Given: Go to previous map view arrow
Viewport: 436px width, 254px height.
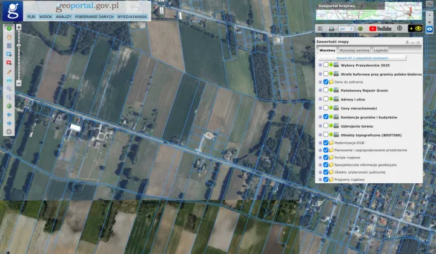Looking at the screenshot, I should point(9,114).
